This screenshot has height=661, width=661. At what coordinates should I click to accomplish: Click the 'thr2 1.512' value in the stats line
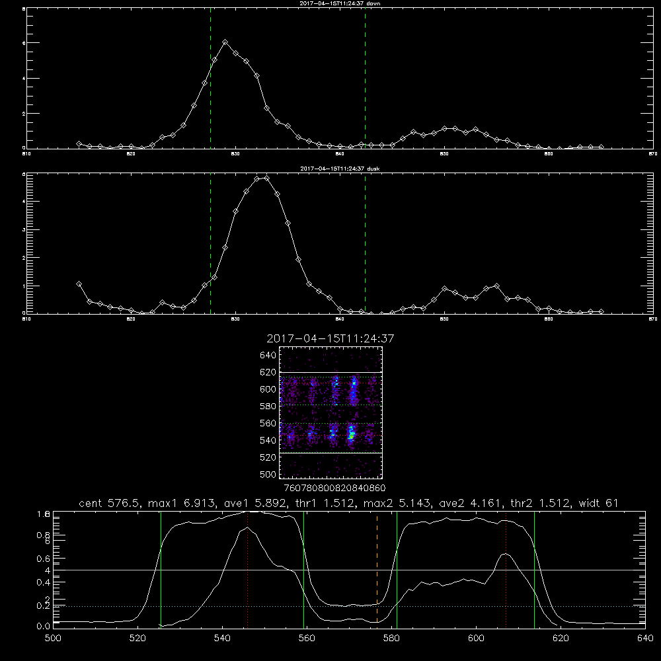pyautogui.click(x=541, y=503)
